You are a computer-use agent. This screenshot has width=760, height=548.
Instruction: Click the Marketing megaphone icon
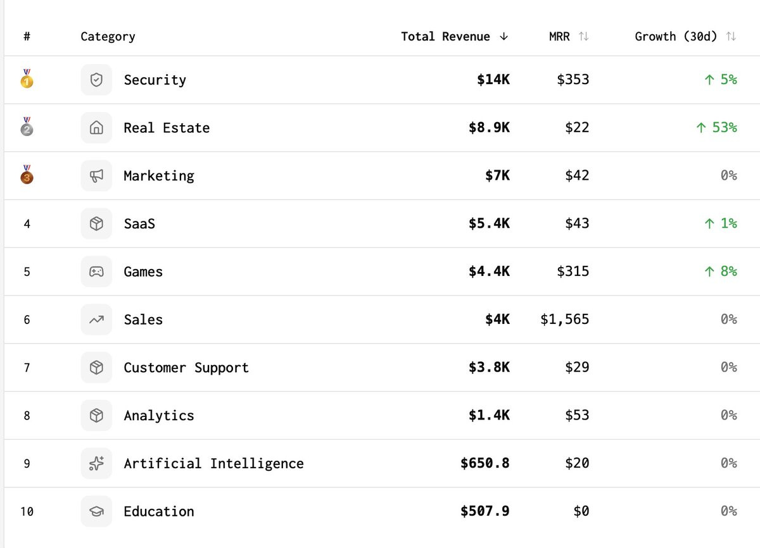click(96, 176)
